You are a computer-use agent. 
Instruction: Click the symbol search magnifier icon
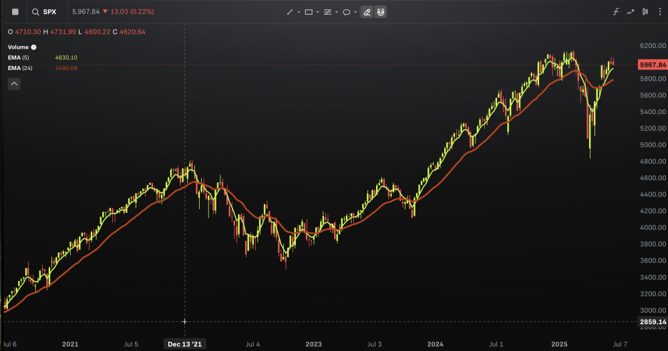click(x=36, y=12)
